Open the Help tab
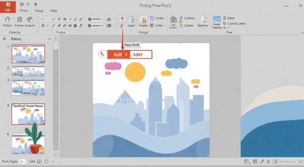 (x=54, y=11)
